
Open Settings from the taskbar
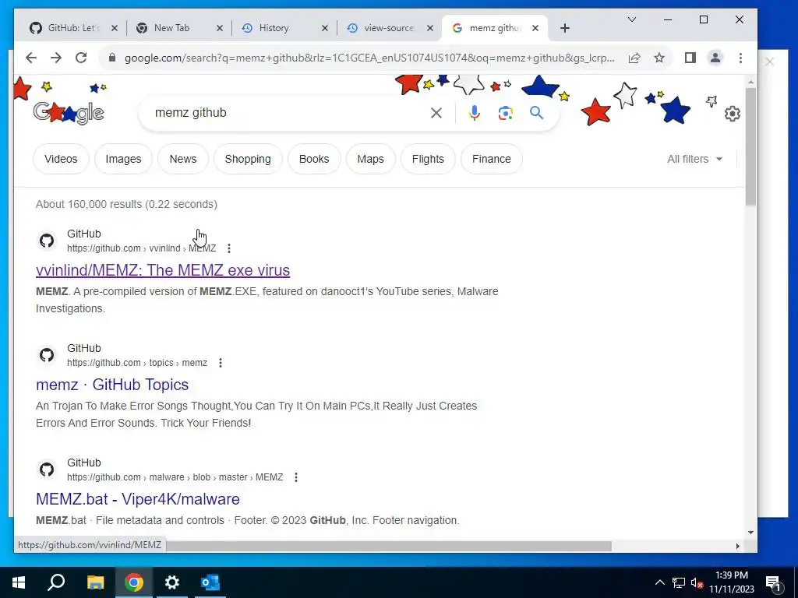(x=172, y=582)
